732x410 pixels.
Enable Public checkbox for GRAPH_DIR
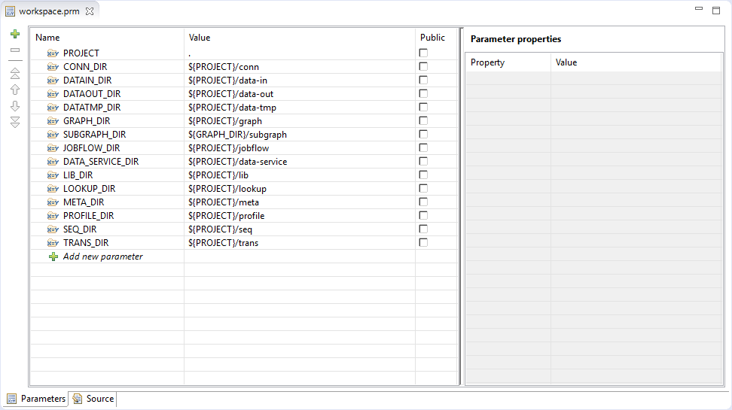click(423, 121)
